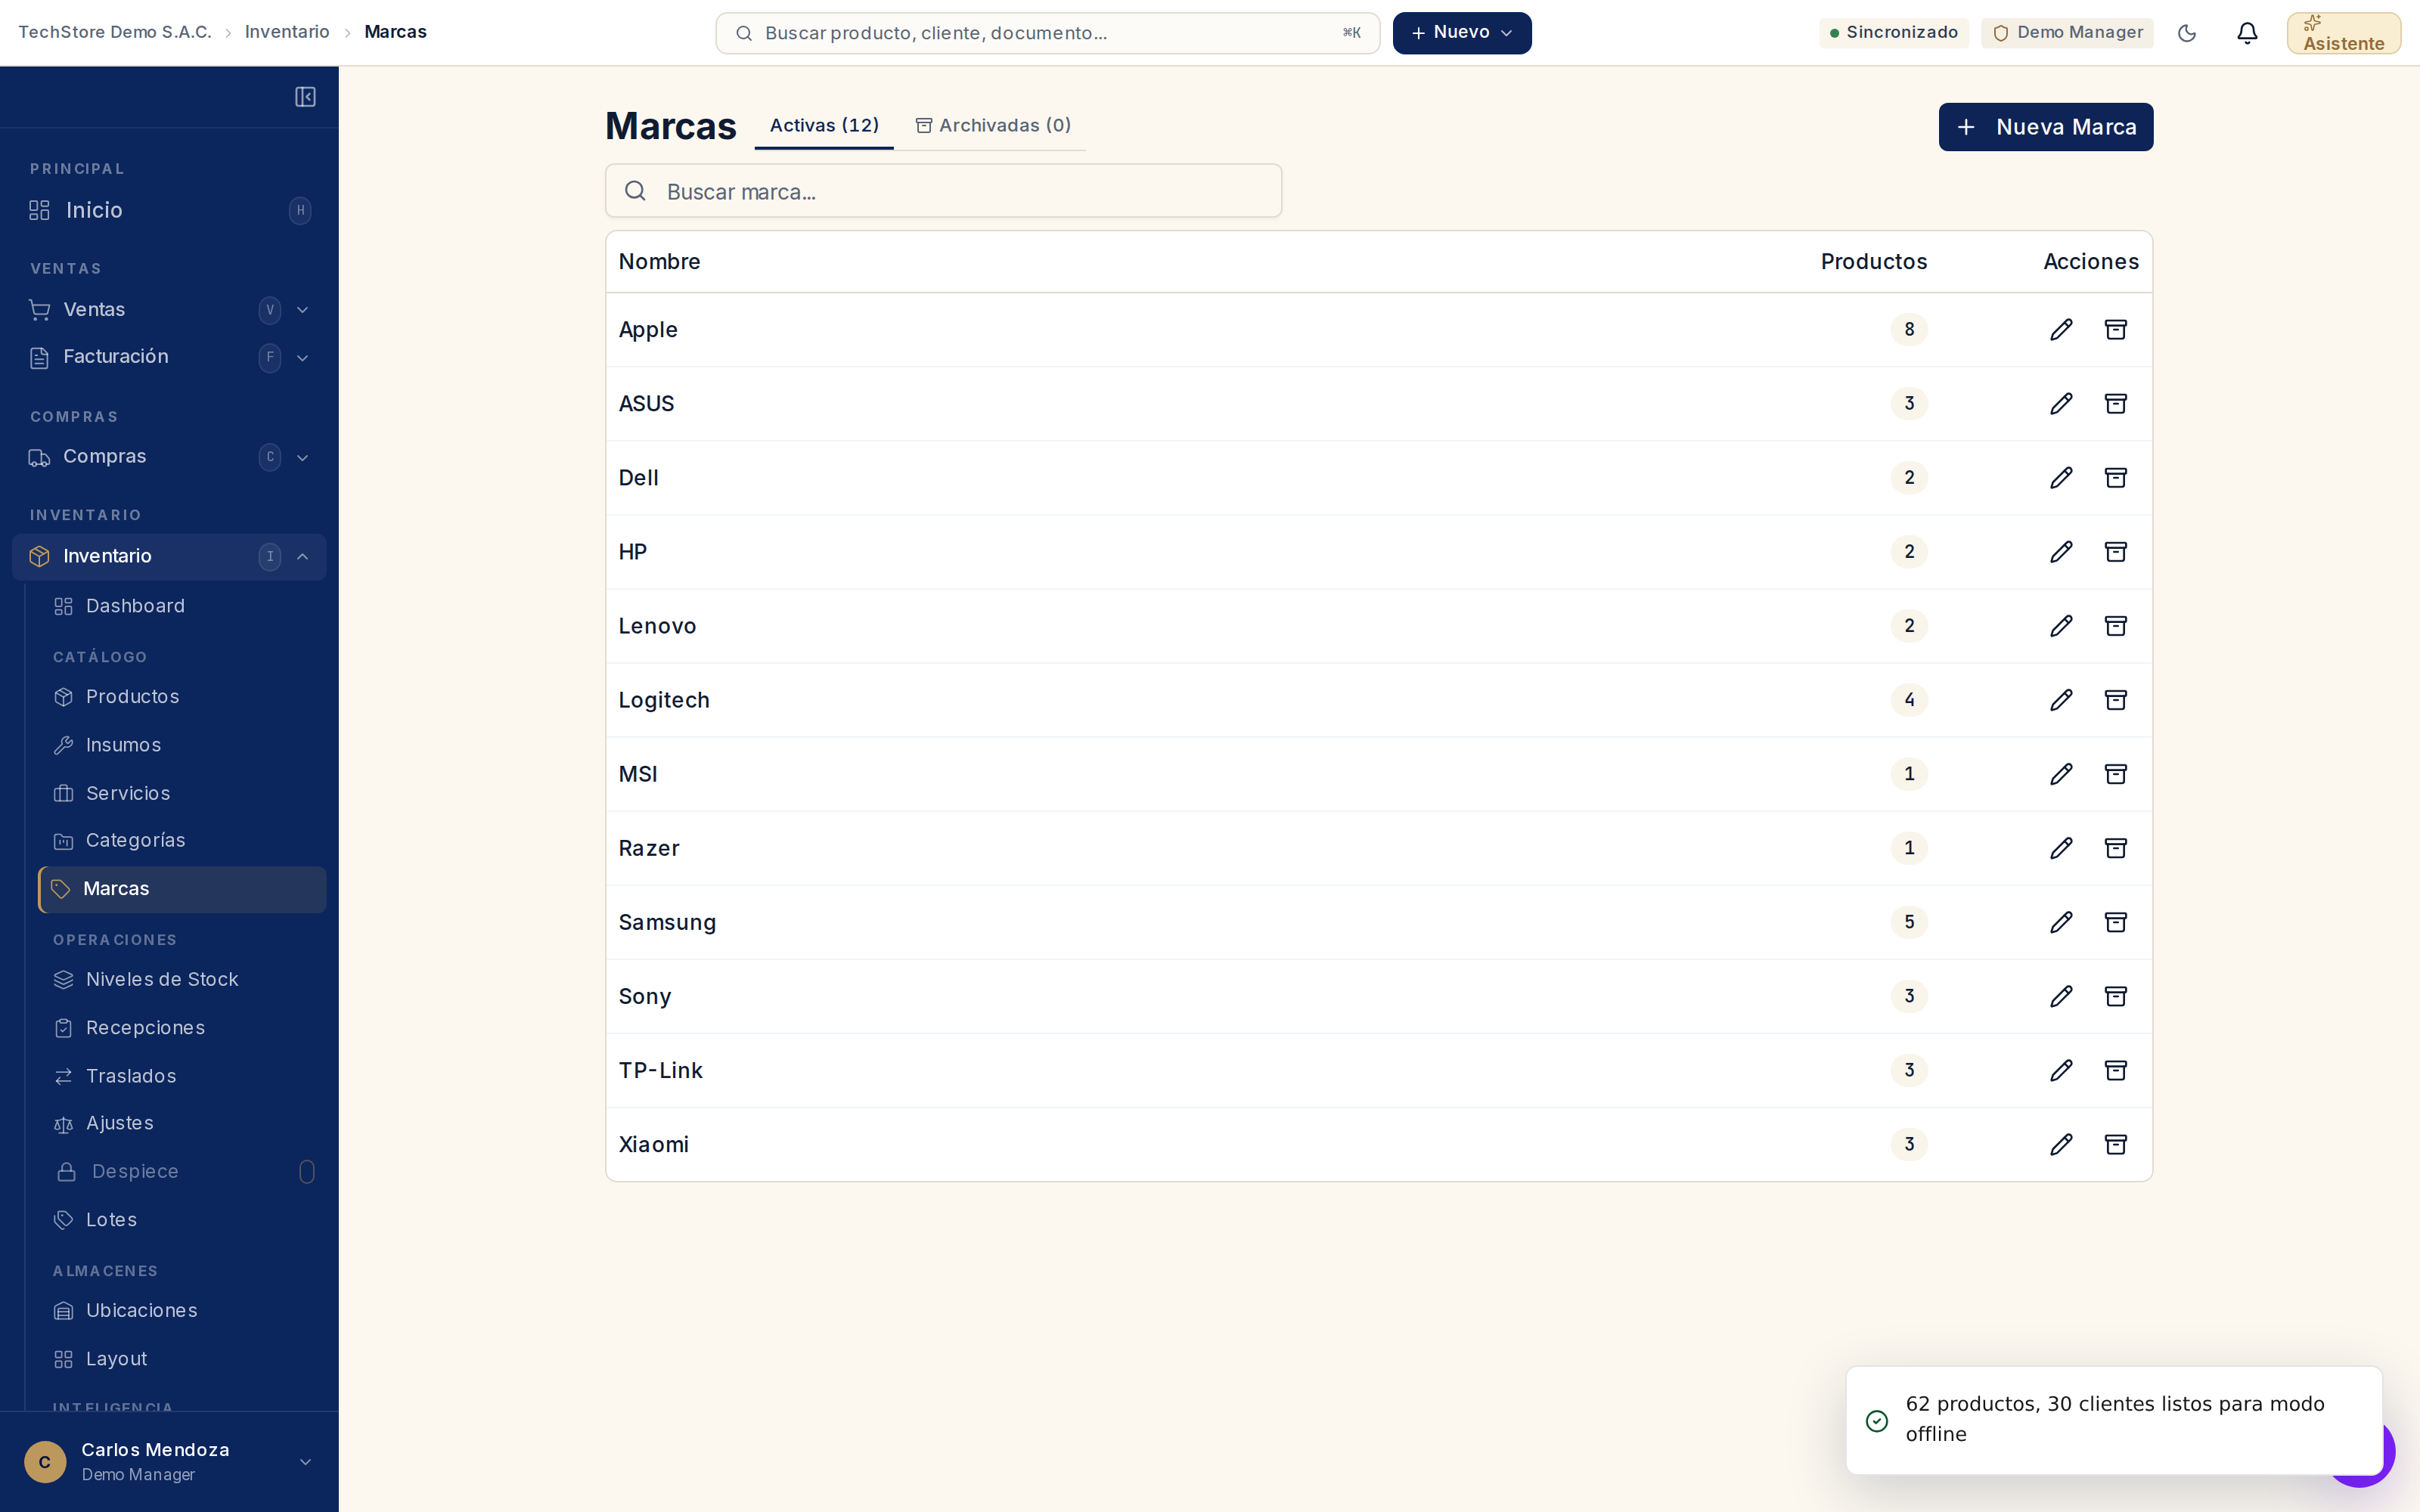The width and height of the screenshot is (2420, 1512).
Task: Archive the HP brand
Action: pos(2115,552)
